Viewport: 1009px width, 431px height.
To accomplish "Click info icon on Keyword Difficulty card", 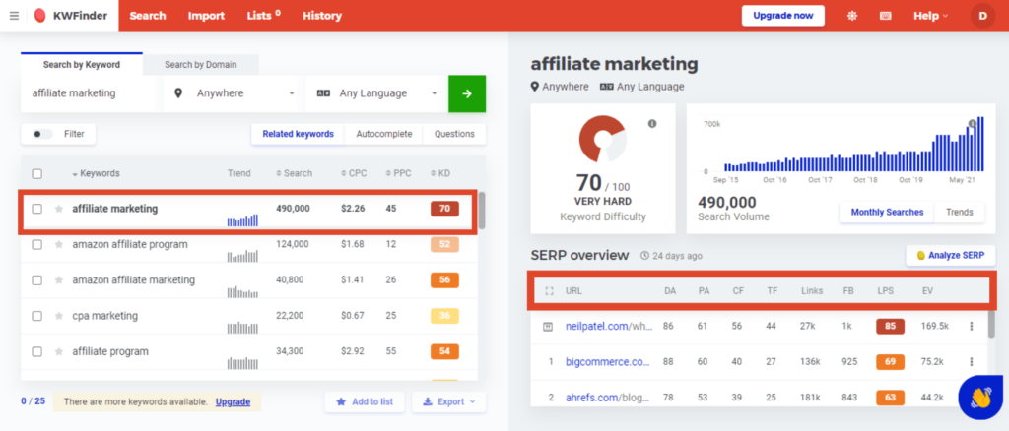I will (652, 123).
